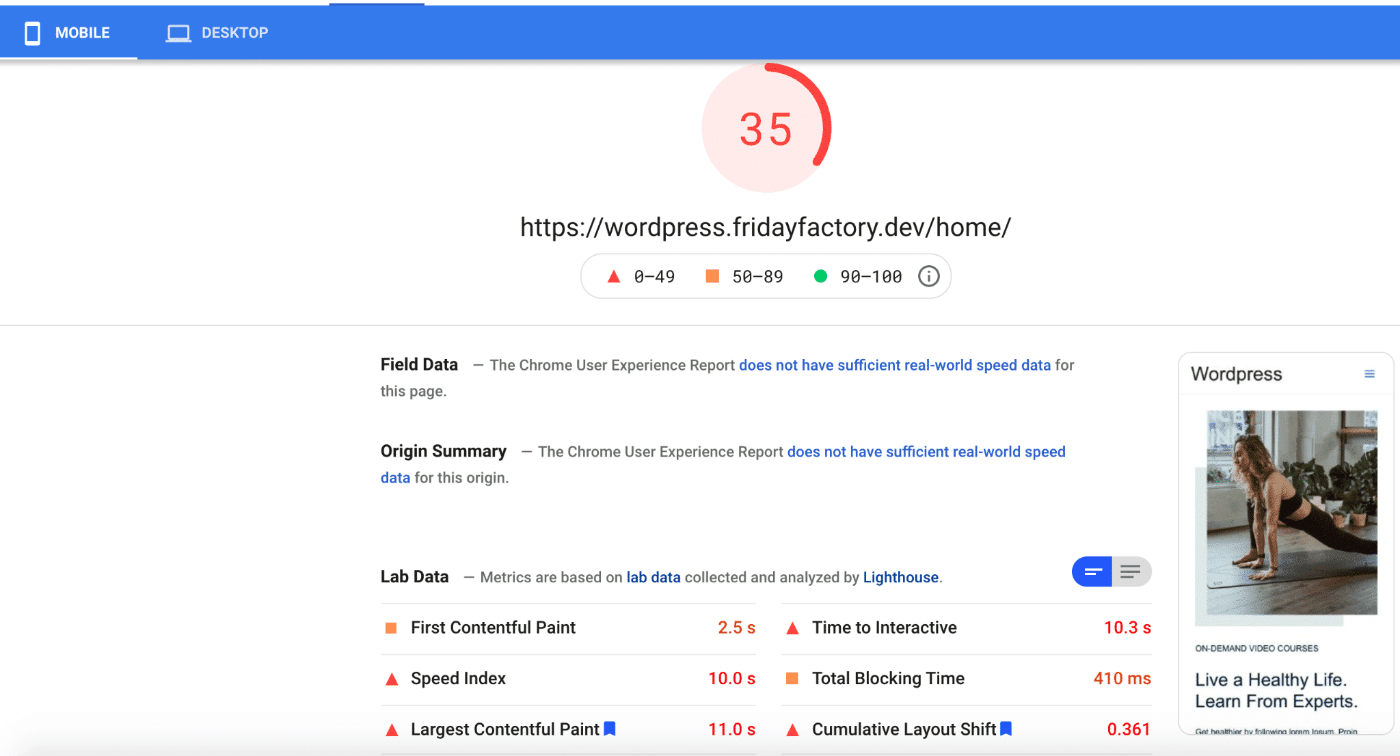Click the score 35 gauge
Viewport: 1400px width, 756px height.
tap(766, 128)
